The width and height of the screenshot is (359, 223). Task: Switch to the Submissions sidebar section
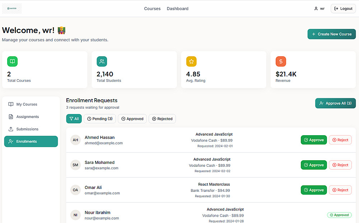27,129
